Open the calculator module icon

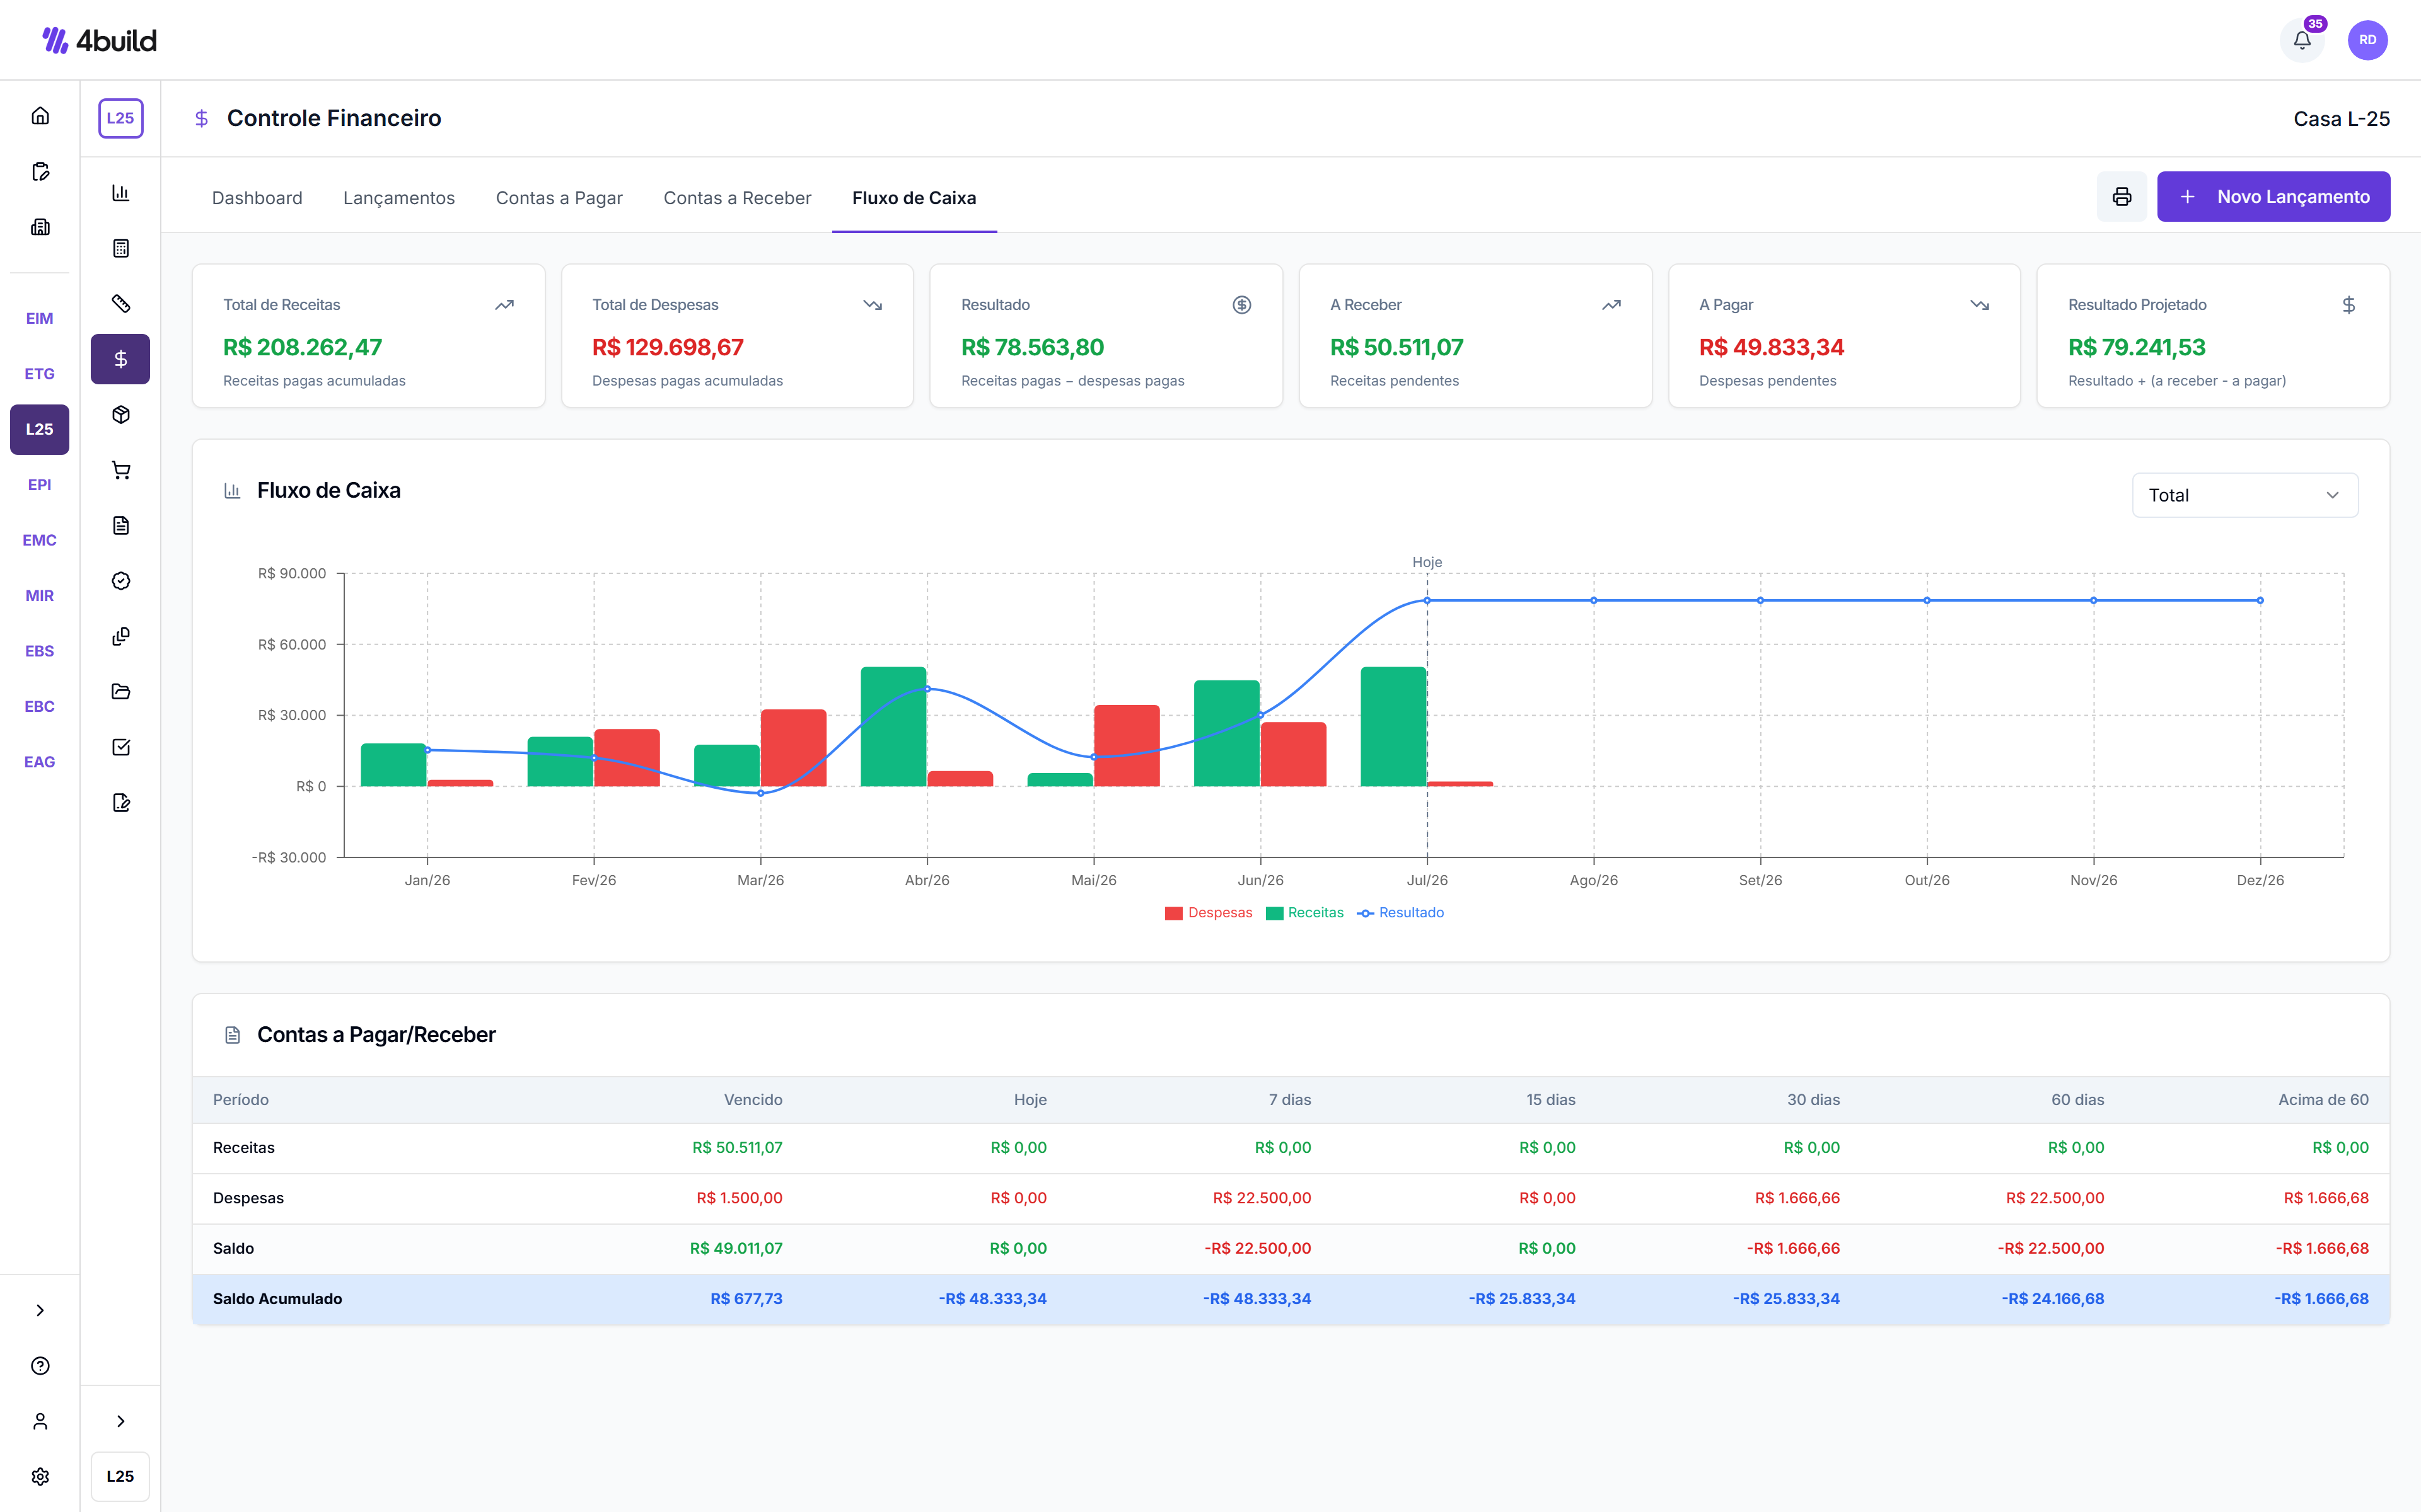coord(121,248)
